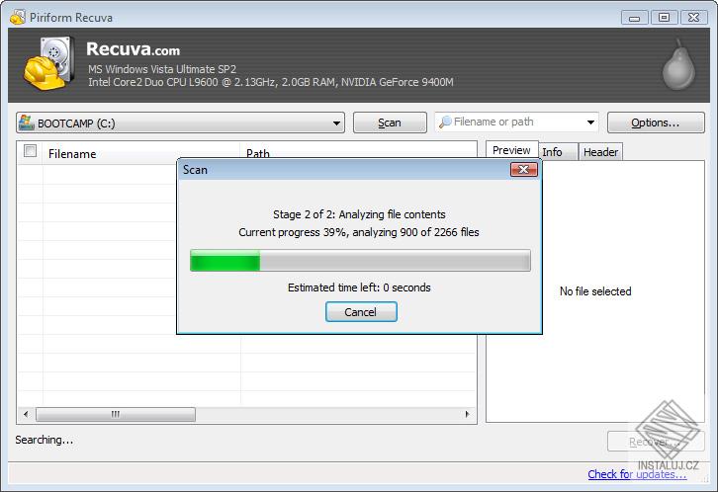
Task: Expand the Filename or path filter dropdown arrow
Action: click(590, 123)
